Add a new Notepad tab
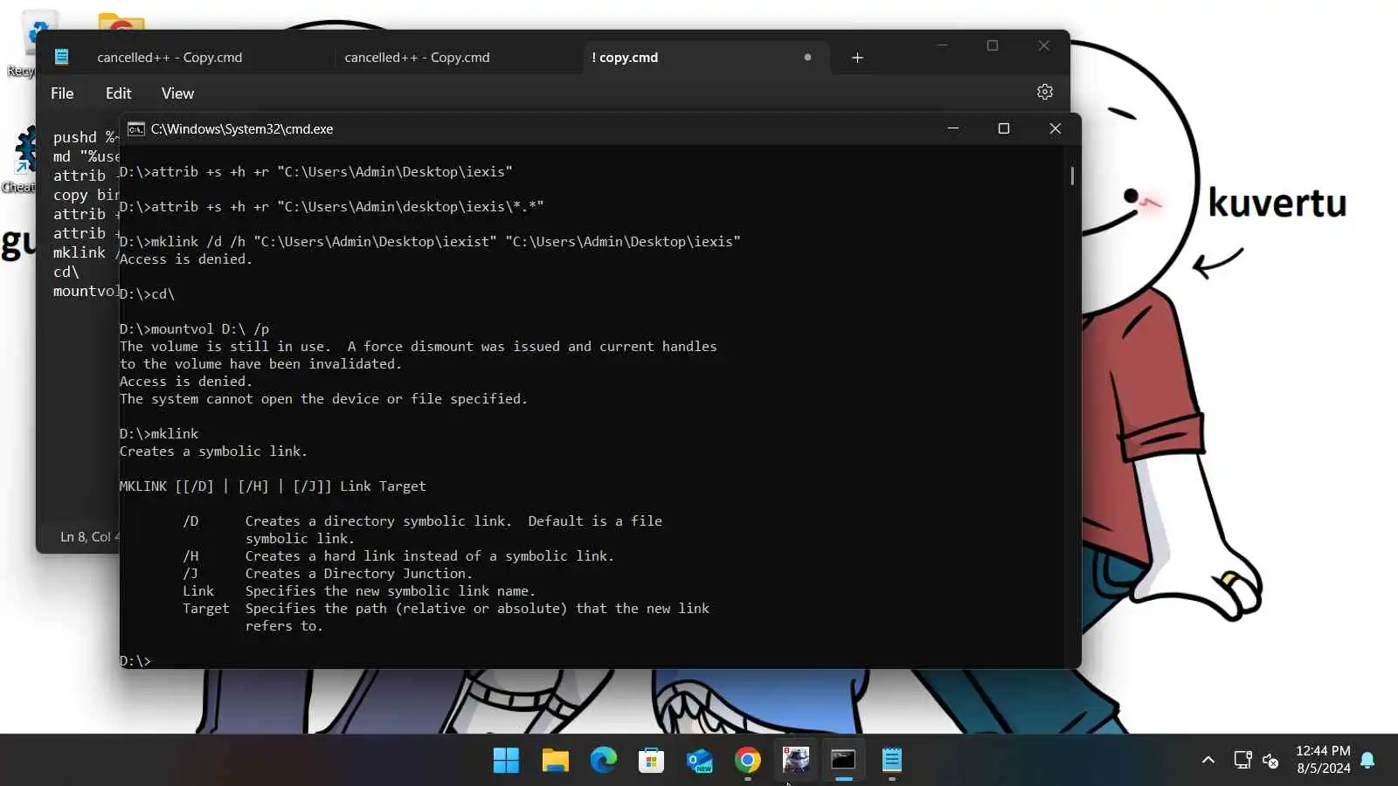The image size is (1398, 786). 857,58
